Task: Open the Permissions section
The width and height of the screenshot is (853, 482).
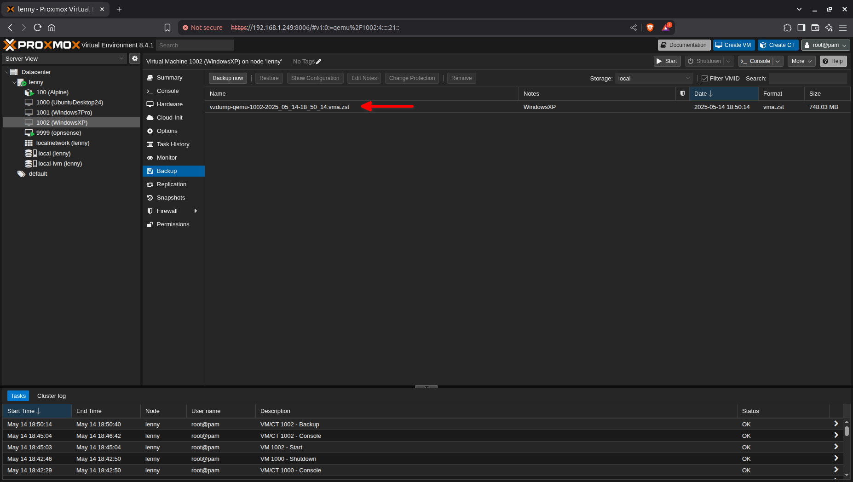Action: (174, 224)
